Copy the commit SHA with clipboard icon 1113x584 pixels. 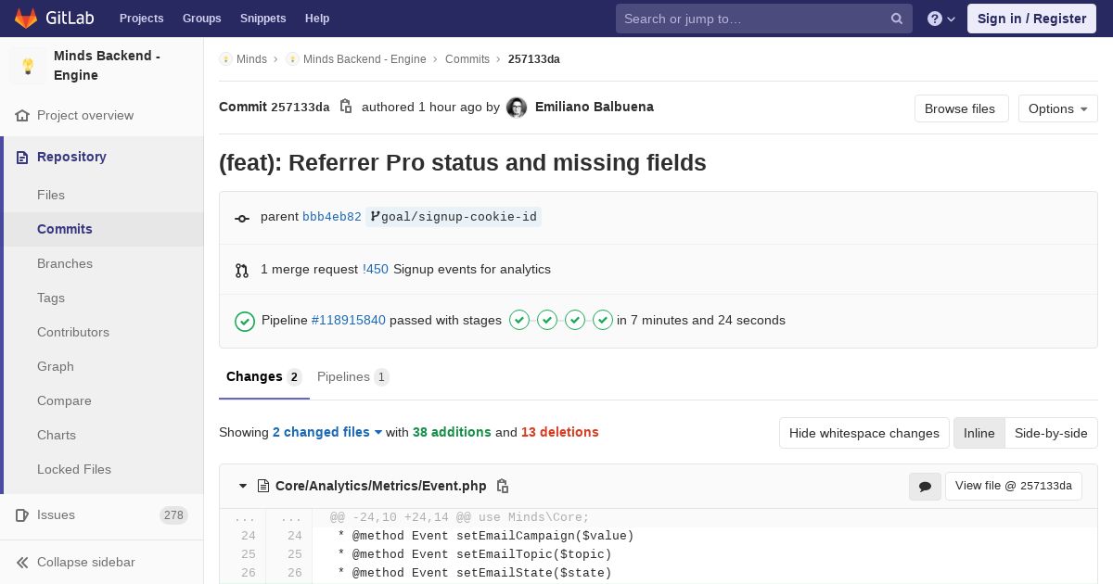346,107
